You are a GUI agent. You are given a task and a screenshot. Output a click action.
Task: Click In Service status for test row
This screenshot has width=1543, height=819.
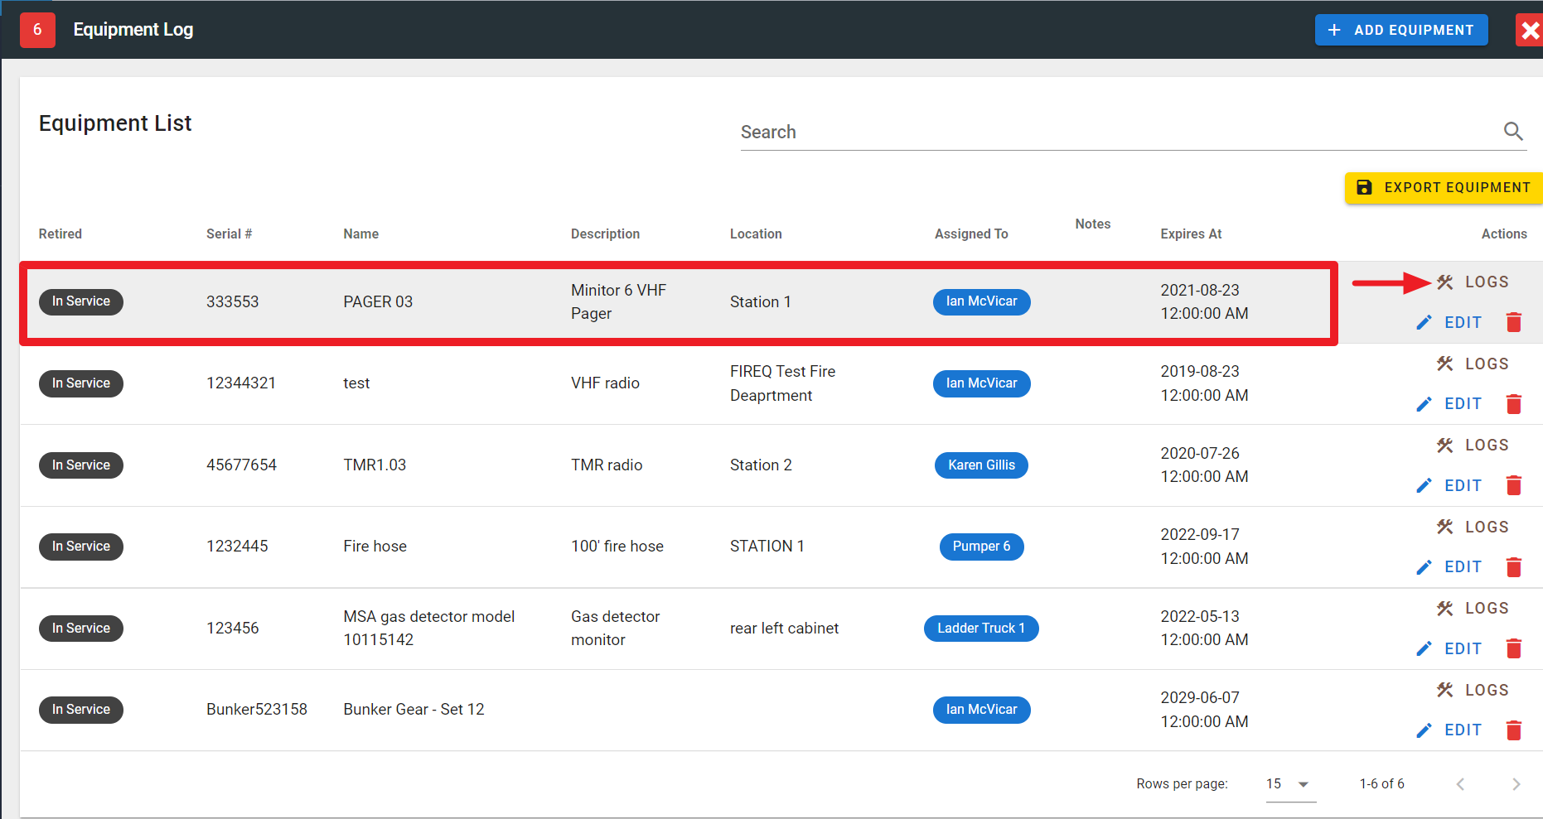point(81,383)
